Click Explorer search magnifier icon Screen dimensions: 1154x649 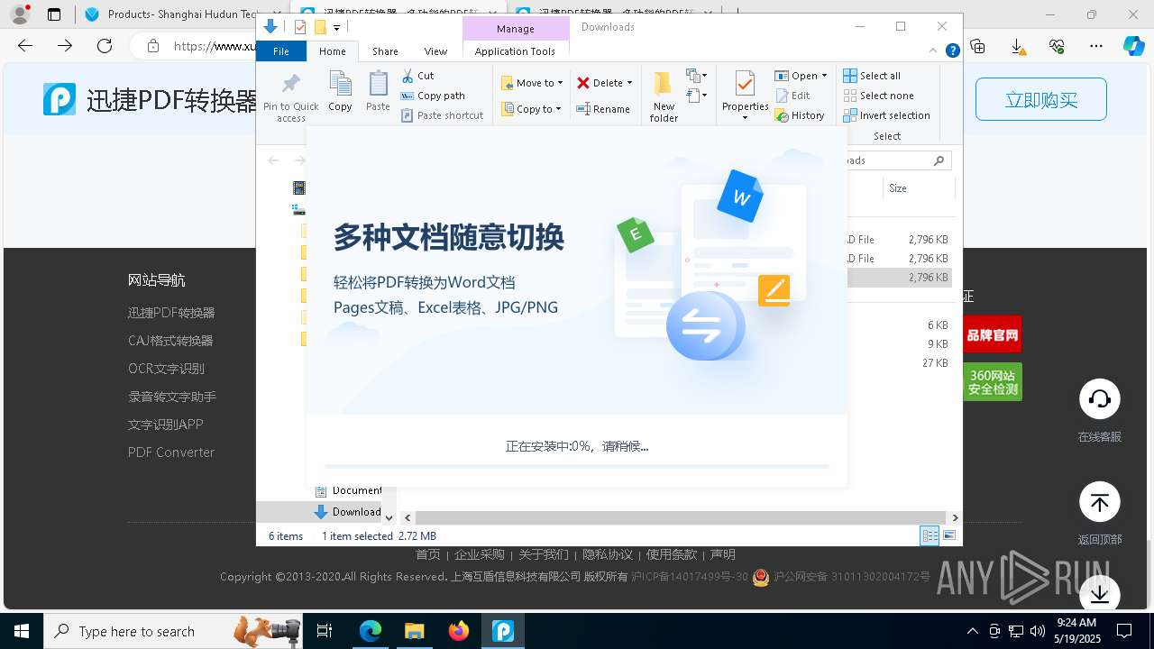click(x=939, y=160)
